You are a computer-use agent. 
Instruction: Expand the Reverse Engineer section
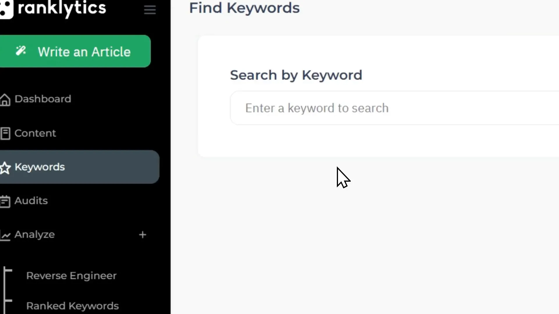[x=71, y=275]
